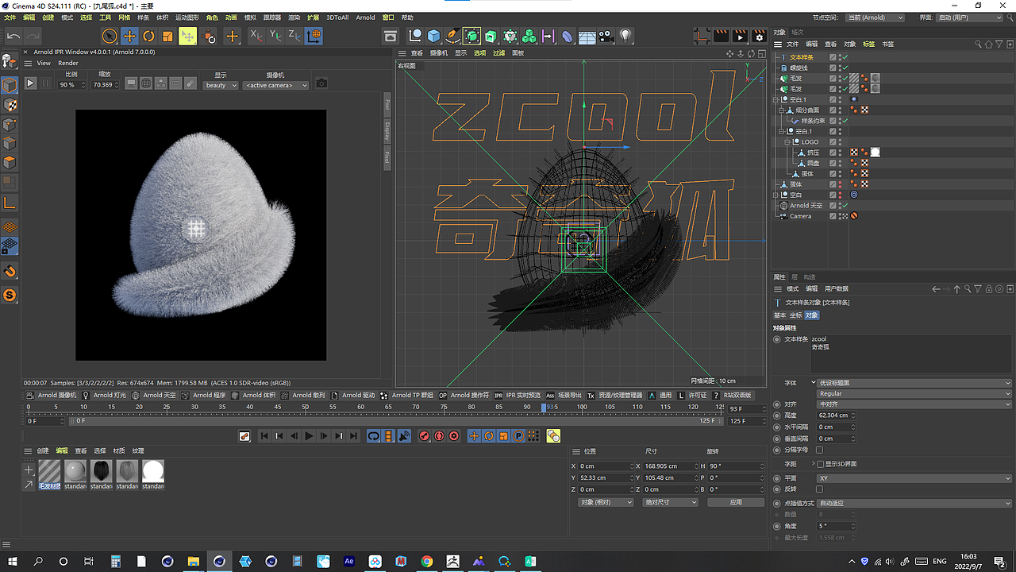Open the 模拟 menu
This screenshot has width=1016, height=572.
[250, 17]
